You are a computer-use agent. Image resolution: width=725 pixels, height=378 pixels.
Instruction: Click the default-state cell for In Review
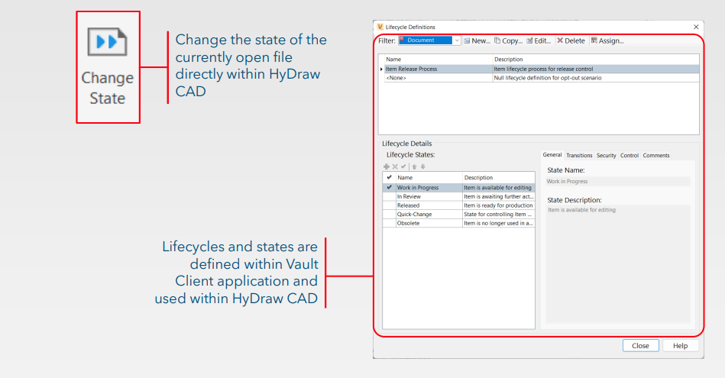point(390,196)
